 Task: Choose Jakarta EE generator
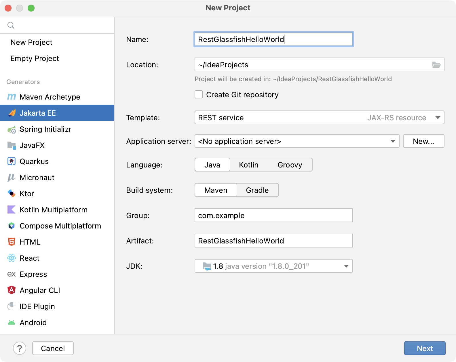(57, 113)
